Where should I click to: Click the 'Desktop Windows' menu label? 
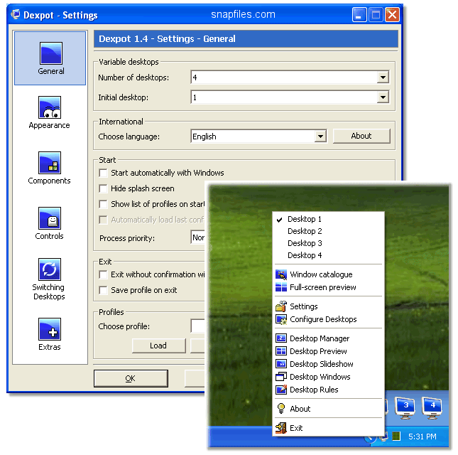point(320,377)
